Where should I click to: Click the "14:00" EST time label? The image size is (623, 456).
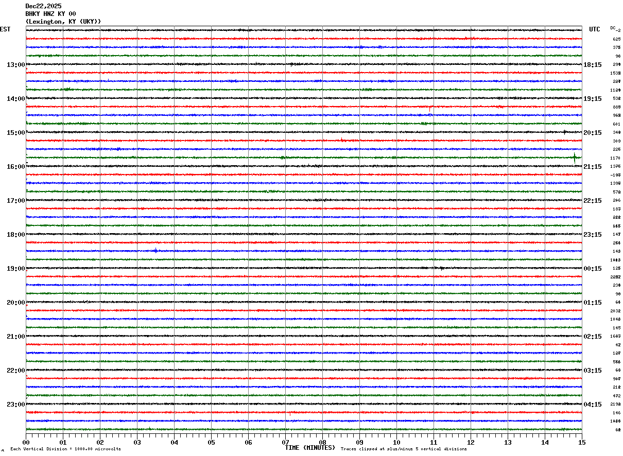[x=15, y=99]
